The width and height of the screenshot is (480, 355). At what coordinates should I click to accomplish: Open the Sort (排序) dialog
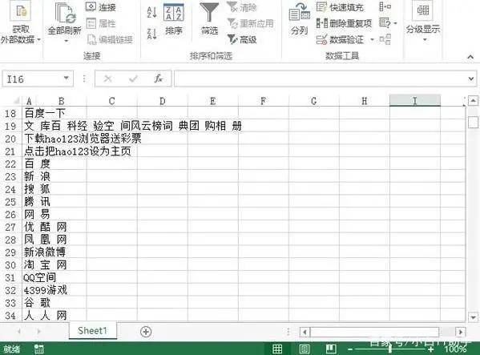(x=174, y=19)
